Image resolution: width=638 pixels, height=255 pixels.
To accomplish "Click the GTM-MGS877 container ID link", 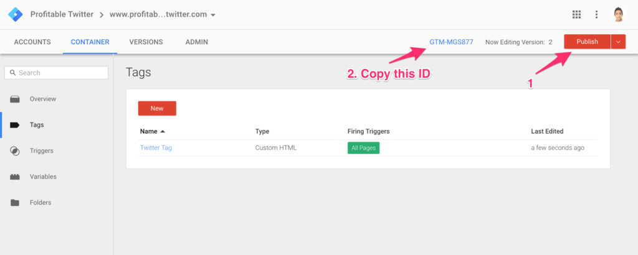I will click(x=451, y=42).
